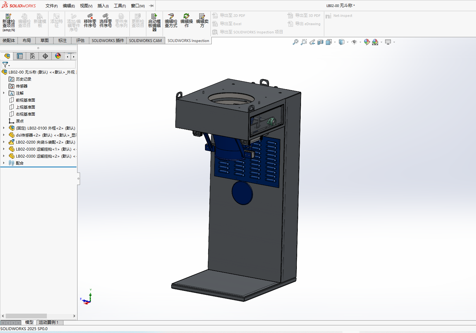Expand dsl传感器 tree node
The height and width of the screenshot is (333, 476).
[x=4, y=135]
